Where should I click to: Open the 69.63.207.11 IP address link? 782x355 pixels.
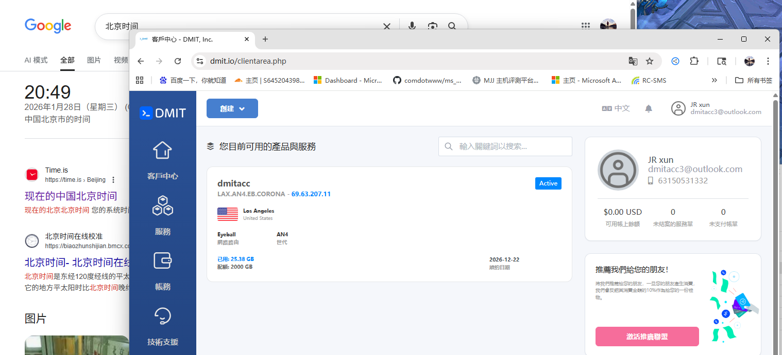click(x=311, y=194)
